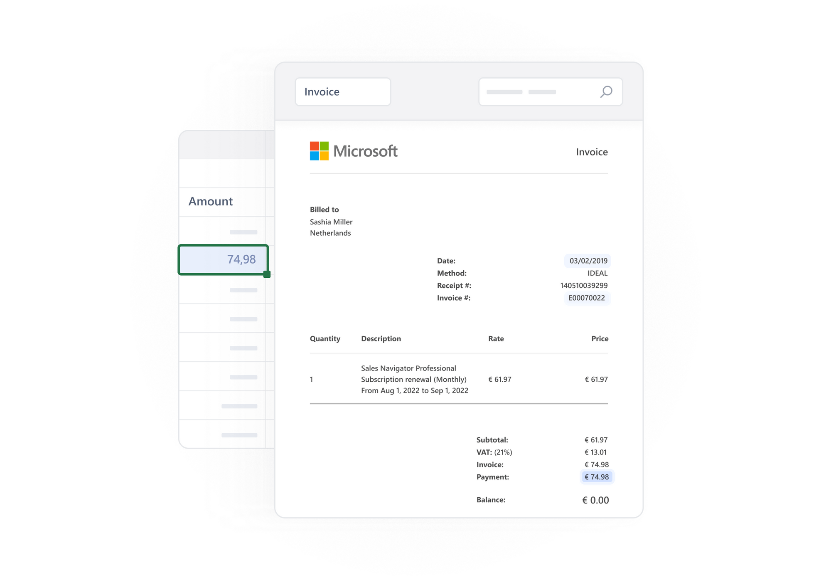Click the Microsoft four-square logo
Viewport: 831px width, 580px height.
click(x=318, y=151)
